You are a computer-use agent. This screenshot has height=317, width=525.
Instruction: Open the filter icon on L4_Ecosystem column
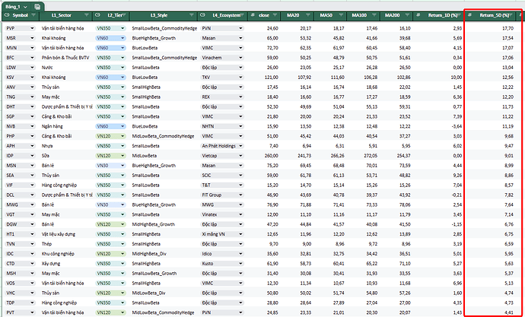pyautogui.click(x=243, y=15)
